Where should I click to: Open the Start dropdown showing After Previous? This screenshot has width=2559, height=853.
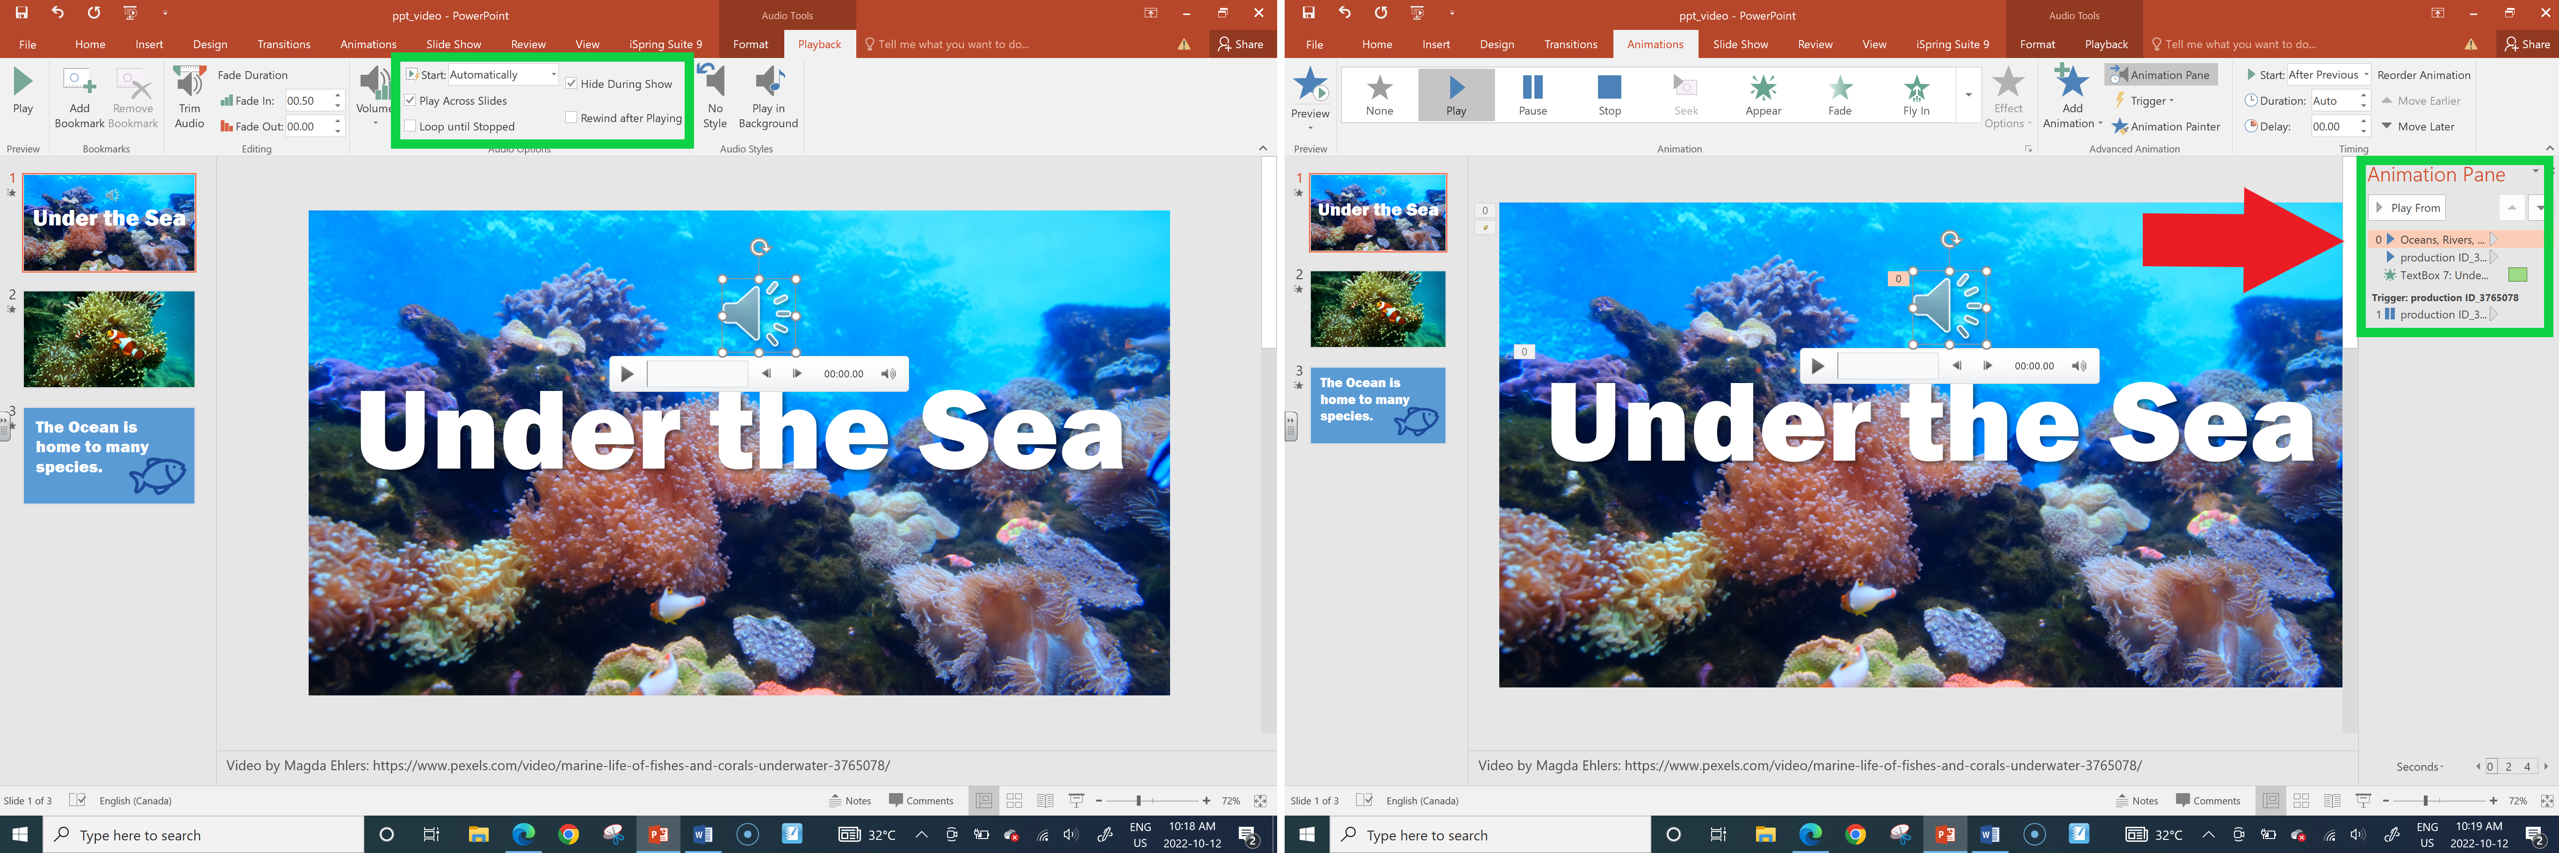point(2366,74)
